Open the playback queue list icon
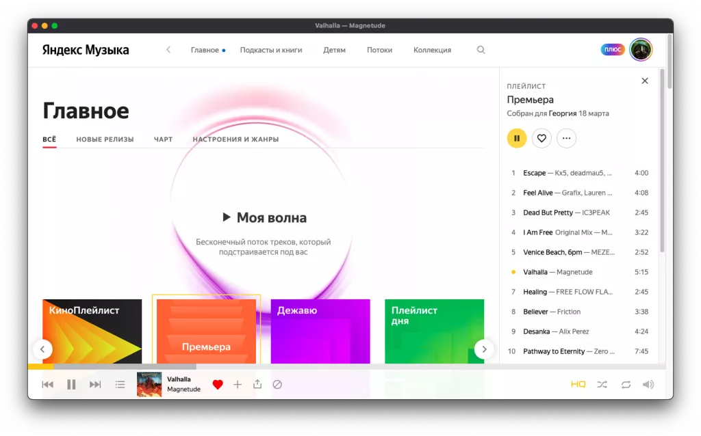The image size is (701, 436). [120, 384]
